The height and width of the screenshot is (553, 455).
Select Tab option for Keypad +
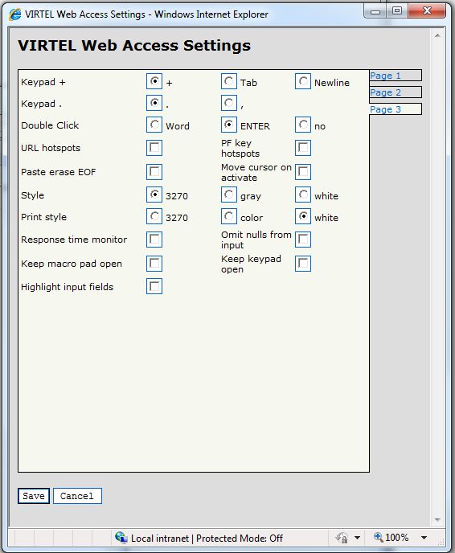pos(229,81)
